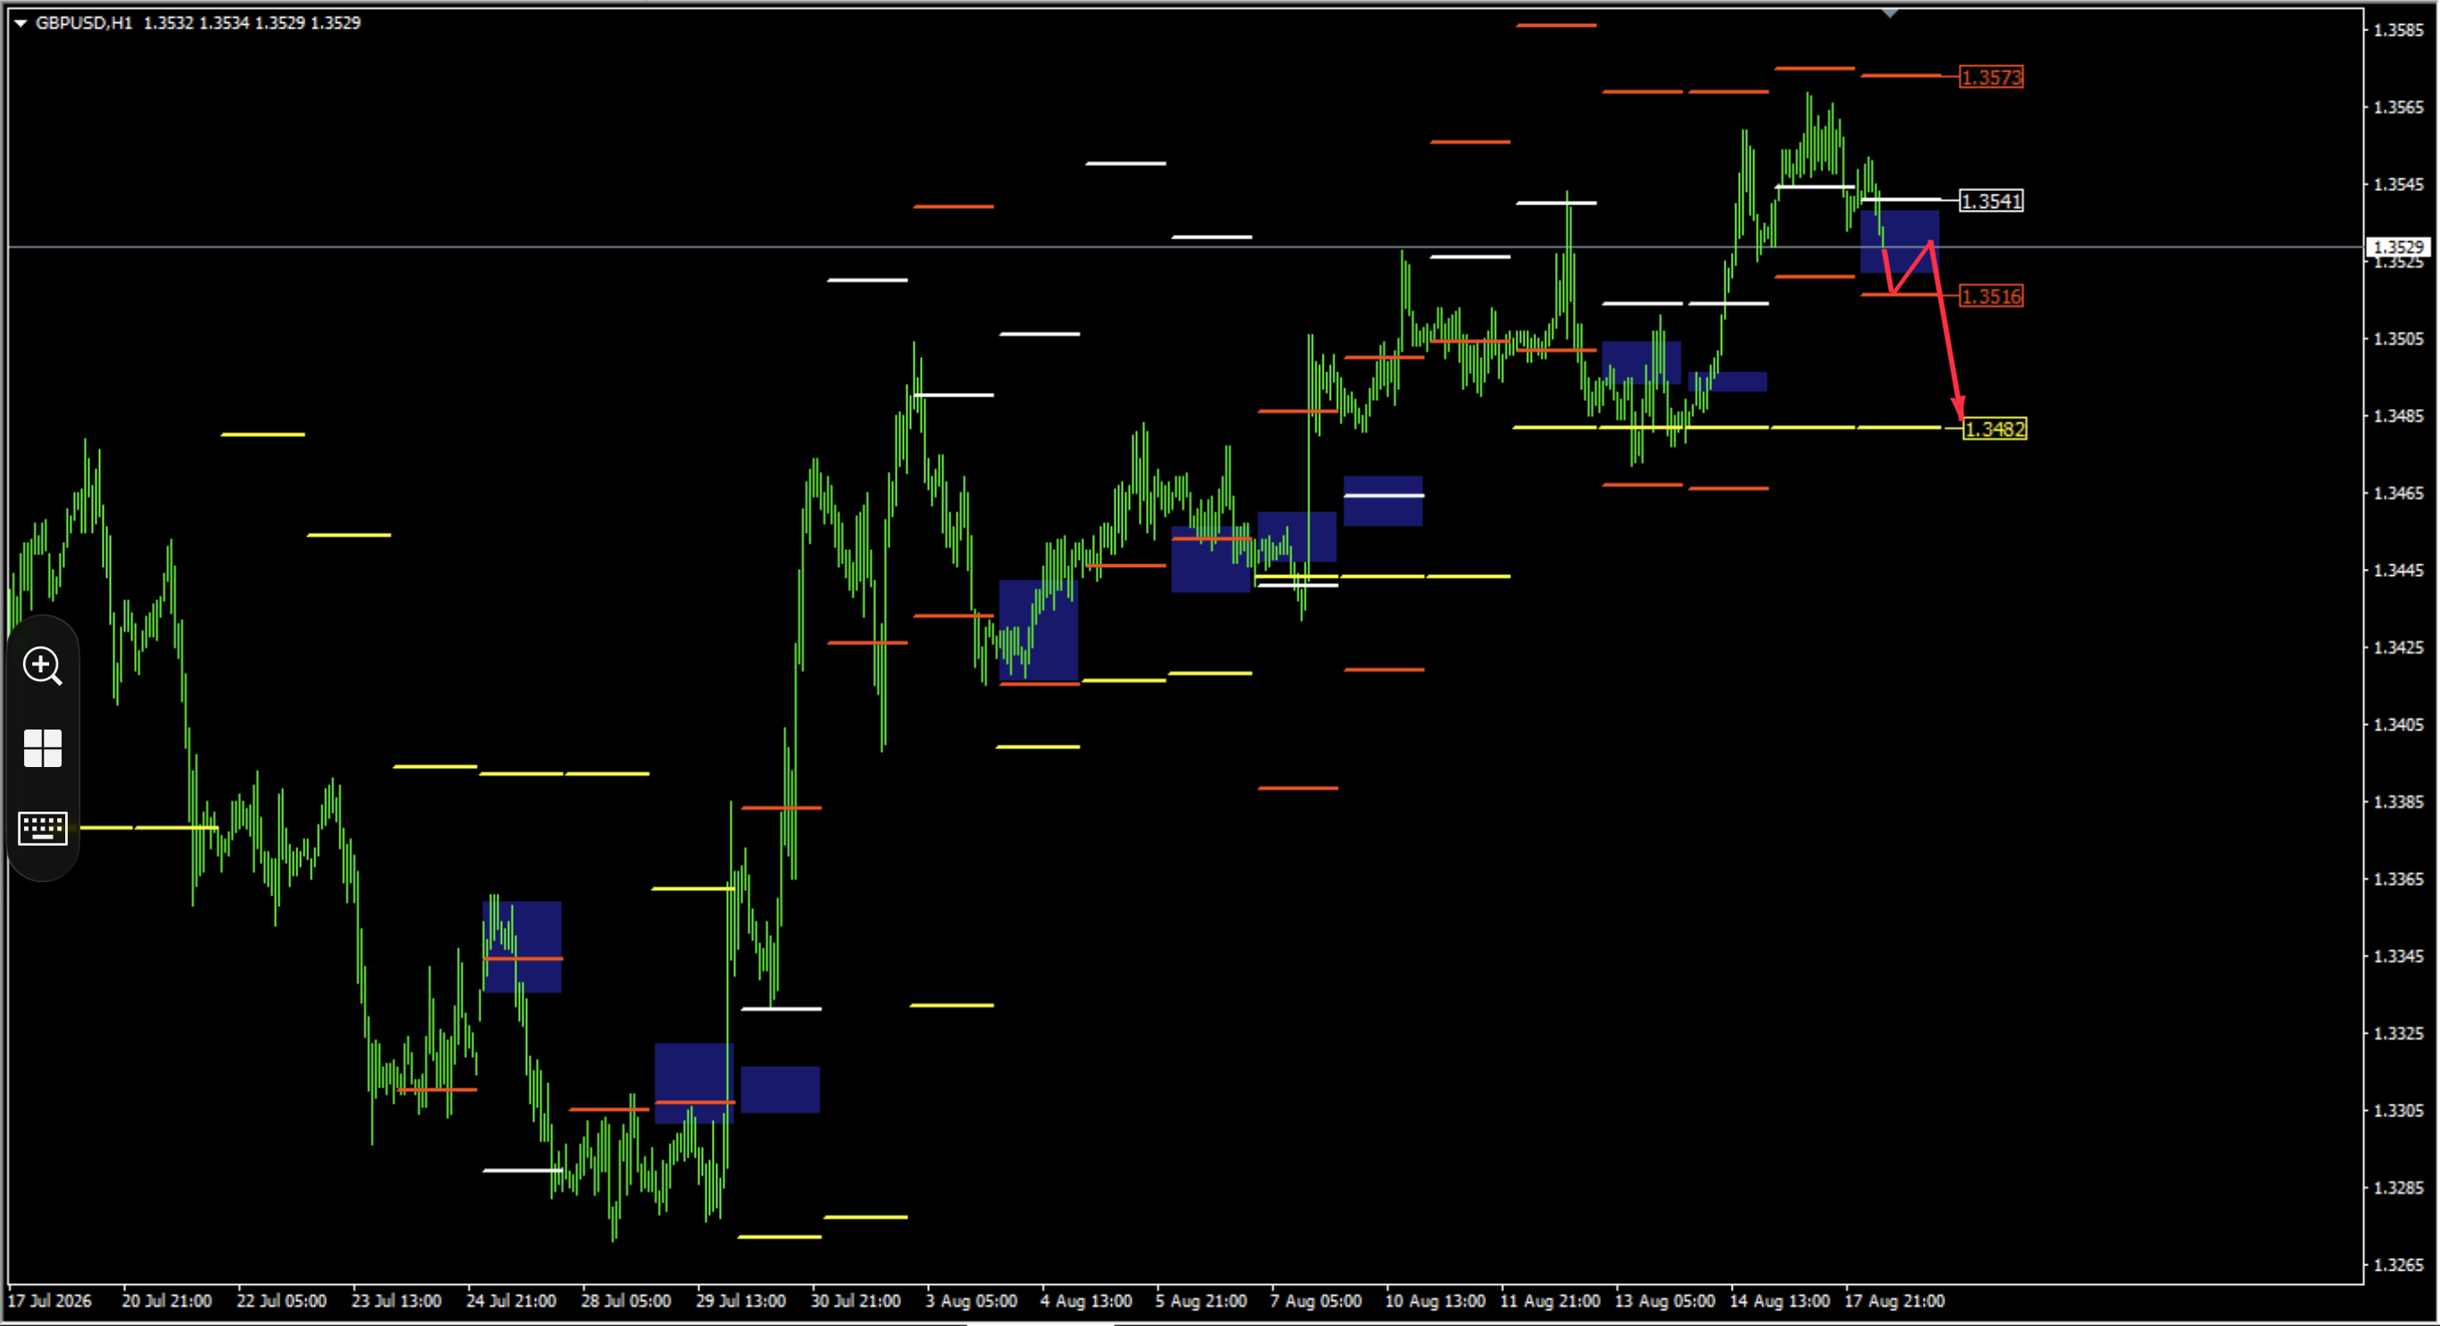Image resolution: width=2440 pixels, height=1326 pixels.
Task: Click the 3 Aug 05:00 time label
Action: pyautogui.click(x=971, y=1301)
